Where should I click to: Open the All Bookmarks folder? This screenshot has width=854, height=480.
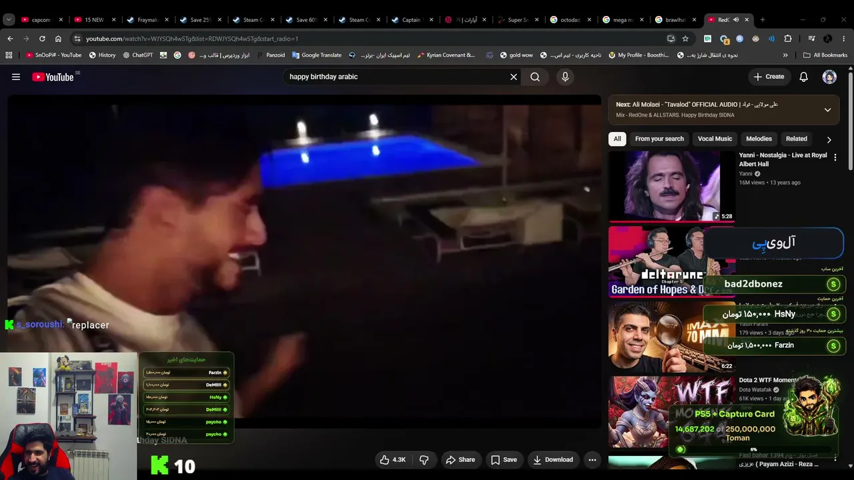point(825,55)
